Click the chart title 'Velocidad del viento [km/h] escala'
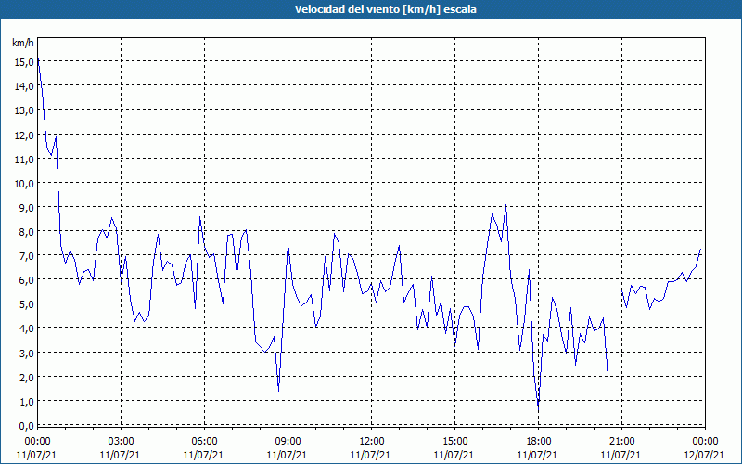This screenshot has height=464, width=742. [x=385, y=9]
